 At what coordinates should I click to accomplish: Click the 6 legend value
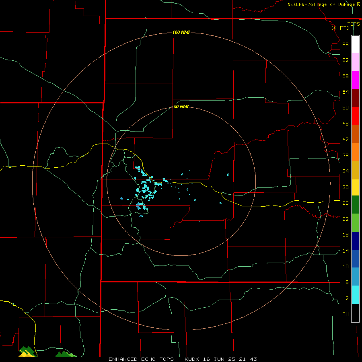pyautogui.click(x=347, y=282)
